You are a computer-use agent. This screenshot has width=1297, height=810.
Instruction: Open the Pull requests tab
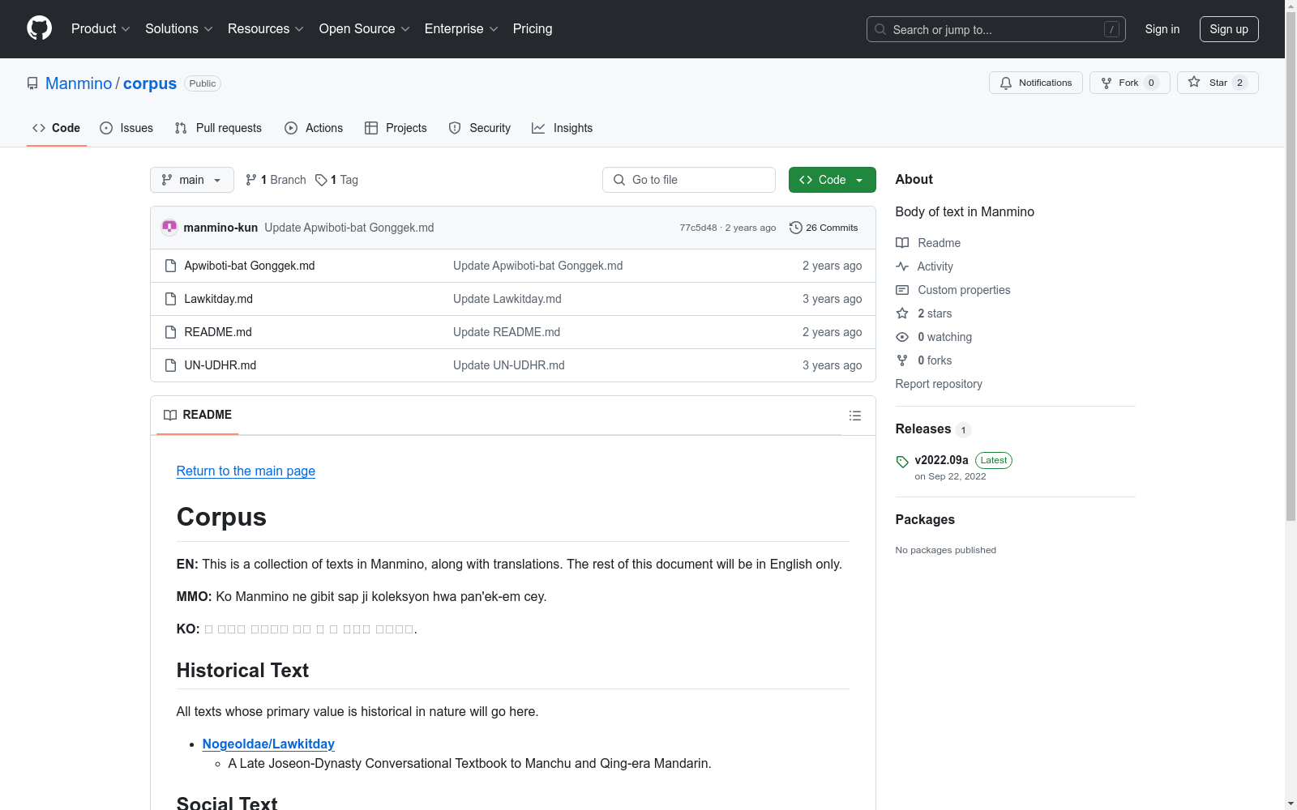218,128
